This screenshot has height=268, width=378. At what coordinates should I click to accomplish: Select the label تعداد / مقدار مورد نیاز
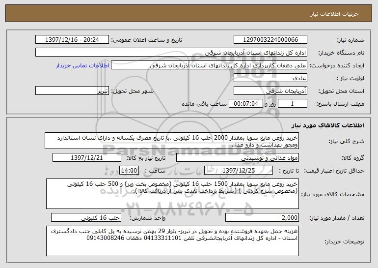click(337, 218)
